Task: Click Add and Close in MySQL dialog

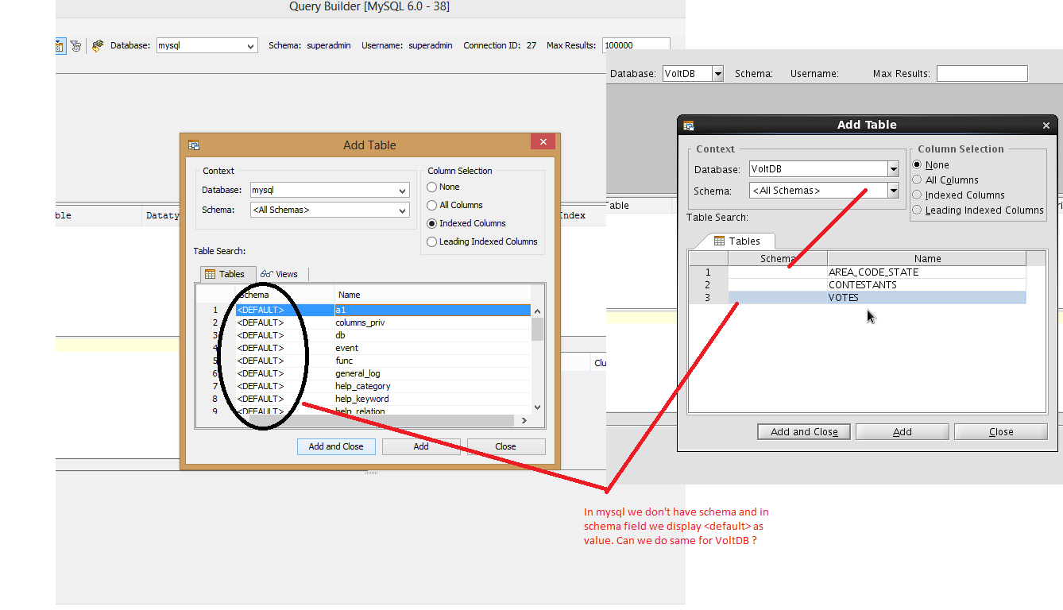Action: click(336, 446)
